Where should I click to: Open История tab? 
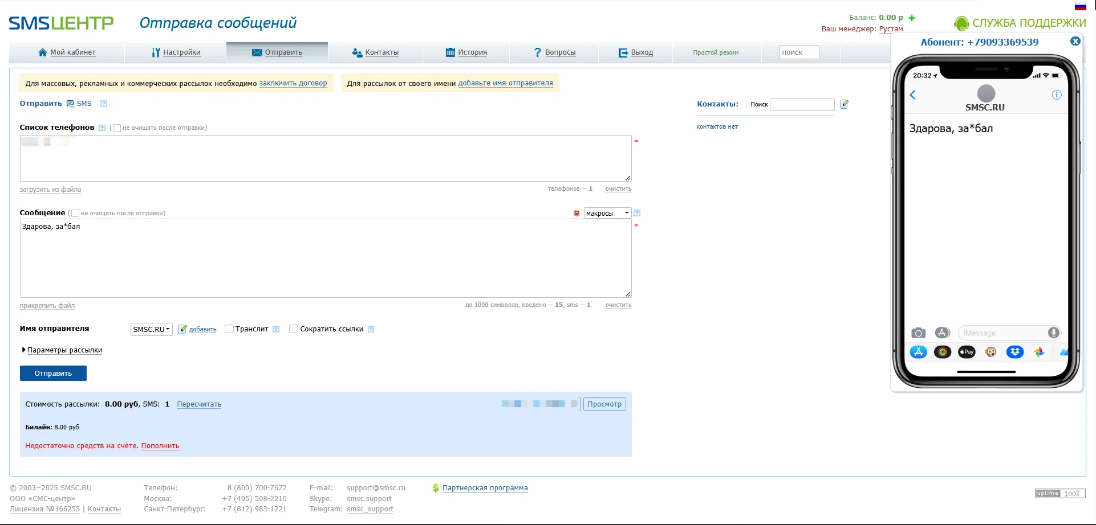coord(466,52)
